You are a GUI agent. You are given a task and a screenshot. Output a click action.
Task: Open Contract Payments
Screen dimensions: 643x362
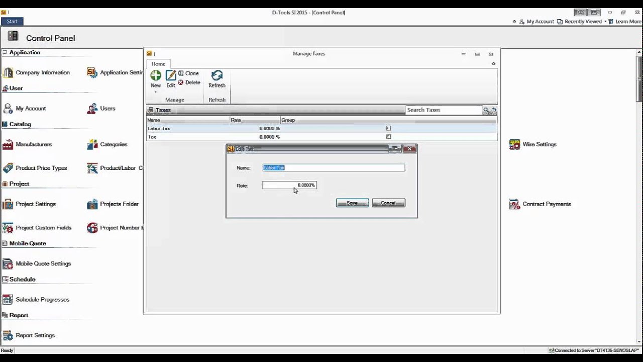click(540, 204)
